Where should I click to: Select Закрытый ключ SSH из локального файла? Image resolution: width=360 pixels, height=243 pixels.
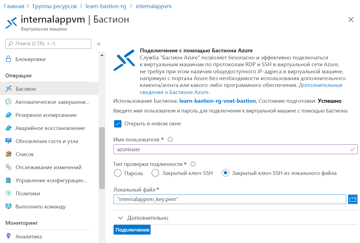225,173
